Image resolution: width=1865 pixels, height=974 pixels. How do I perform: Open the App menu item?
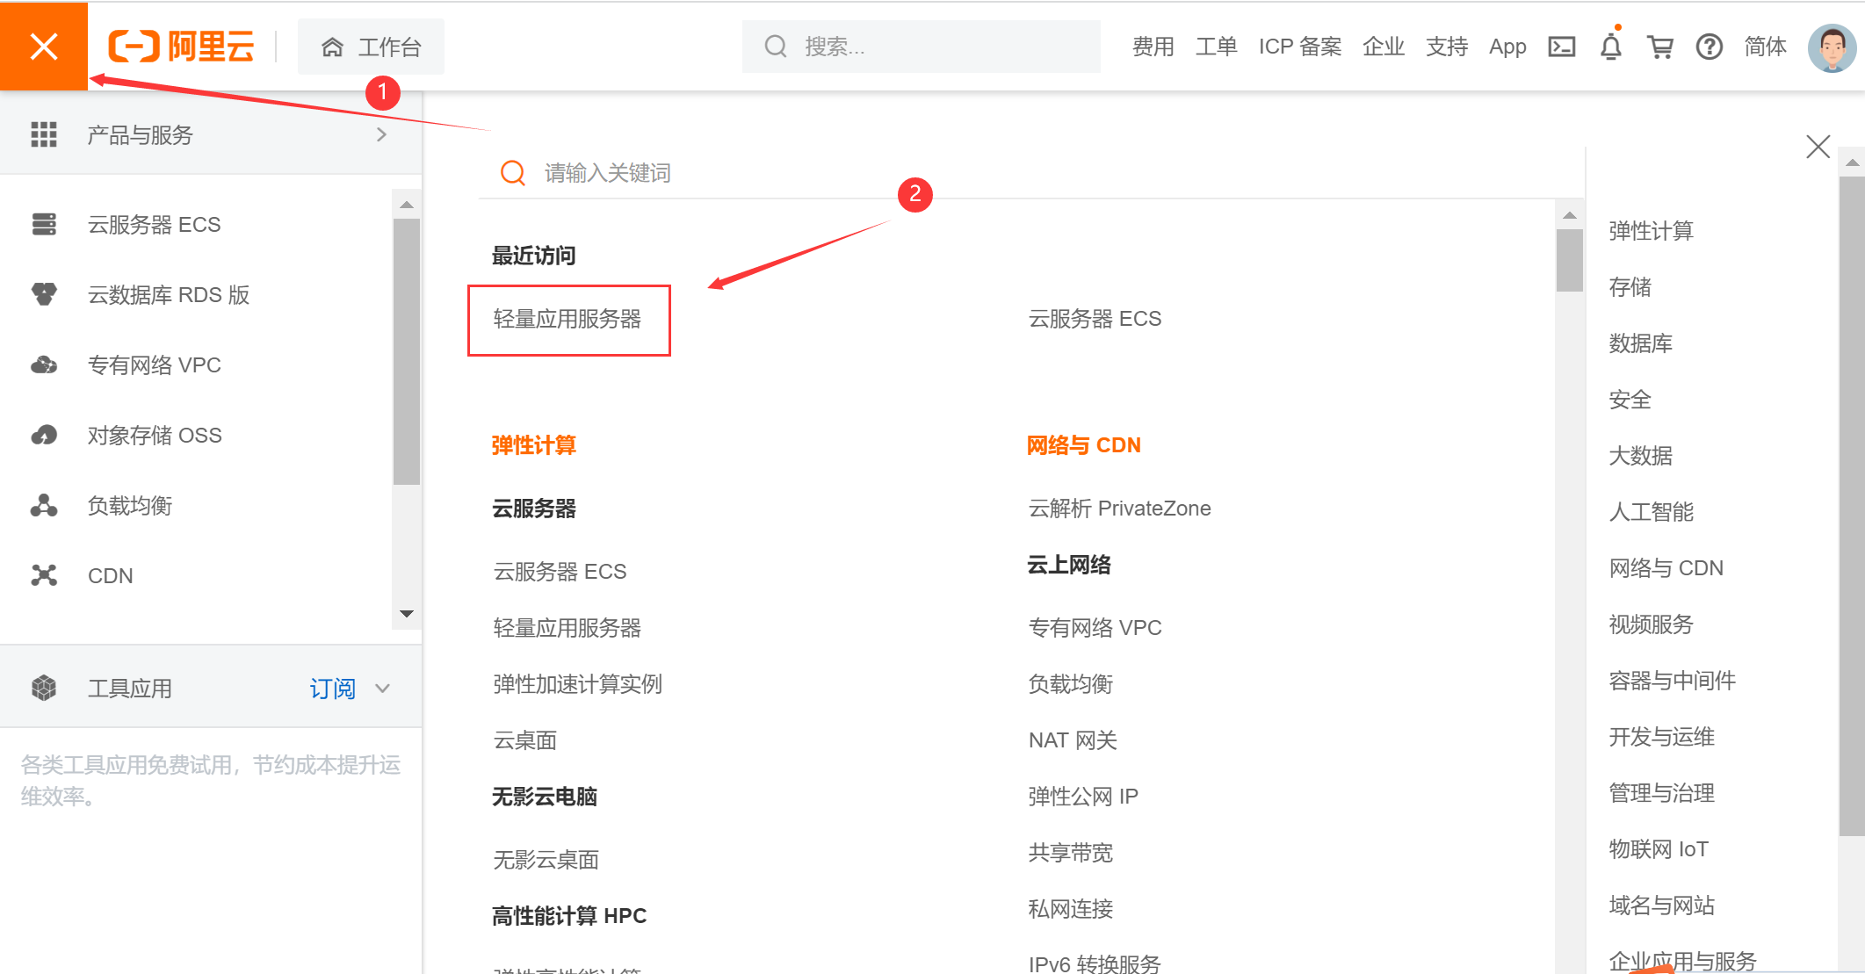click(x=1507, y=47)
